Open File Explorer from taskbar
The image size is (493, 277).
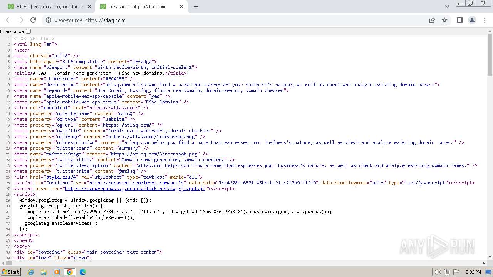(x=44, y=272)
